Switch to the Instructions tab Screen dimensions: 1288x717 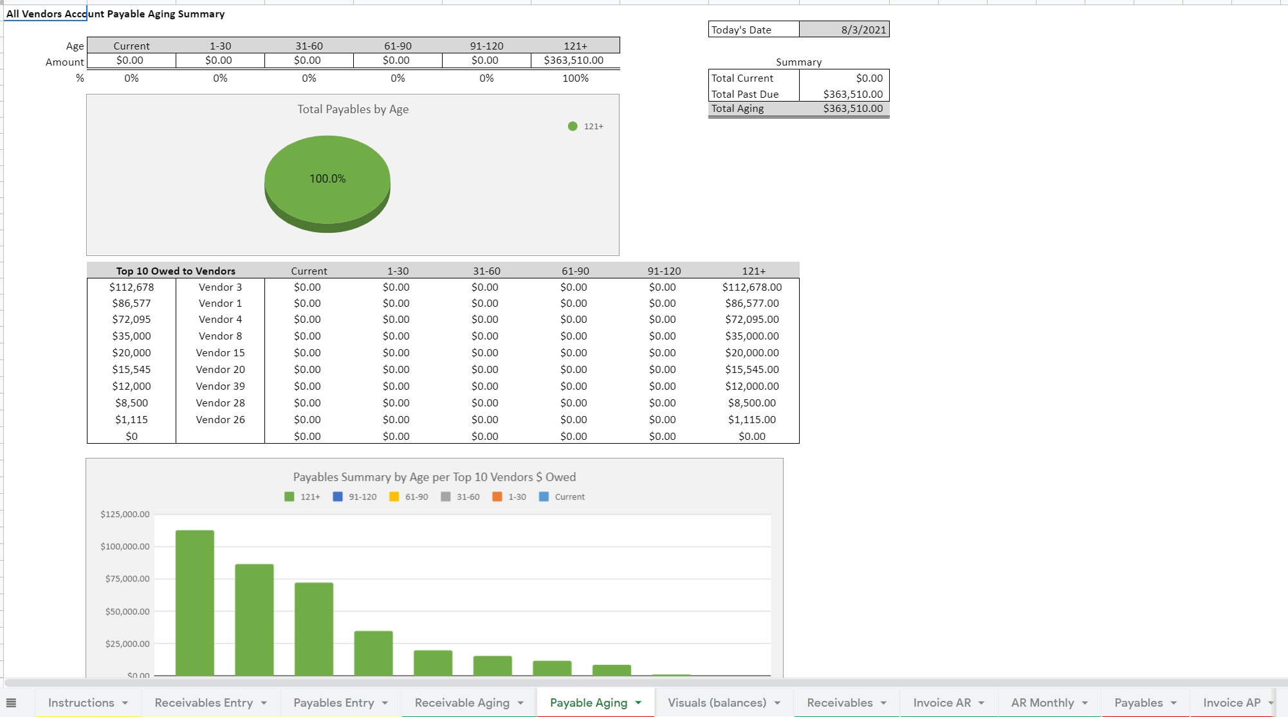tap(82, 702)
